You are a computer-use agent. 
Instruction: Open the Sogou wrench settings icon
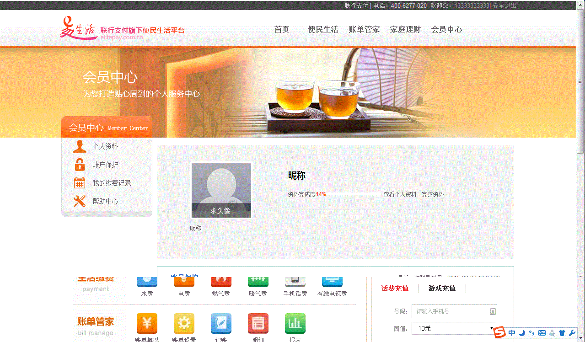coord(572,333)
